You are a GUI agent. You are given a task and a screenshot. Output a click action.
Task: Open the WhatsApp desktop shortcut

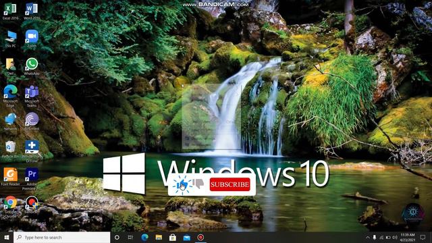tap(32, 66)
